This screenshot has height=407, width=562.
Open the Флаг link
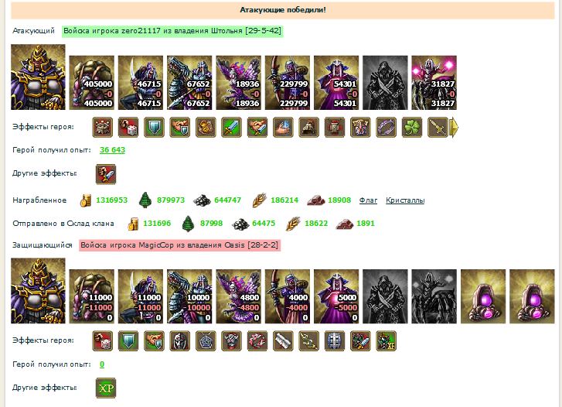click(x=368, y=200)
